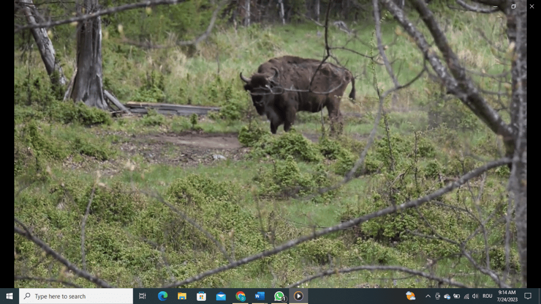Click the 'Type here to search' box

tap(76, 296)
